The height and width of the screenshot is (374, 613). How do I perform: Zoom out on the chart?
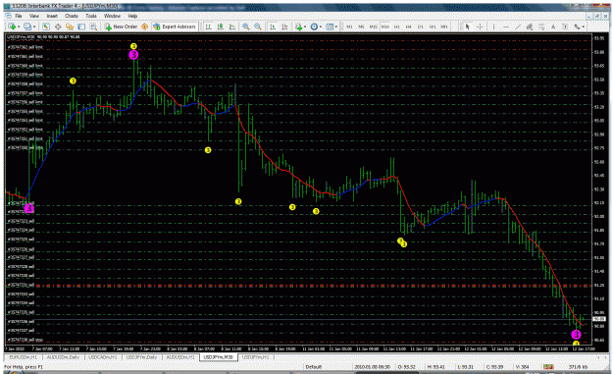pyautogui.click(x=258, y=27)
